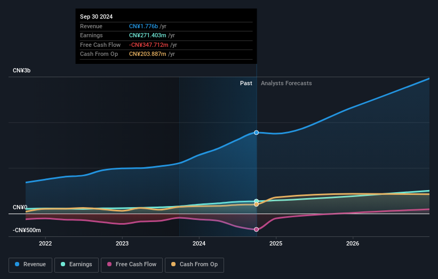This screenshot has height=279, width=438.
Task: Click the orange Cash From Op data point
Action: click(256, 204)
